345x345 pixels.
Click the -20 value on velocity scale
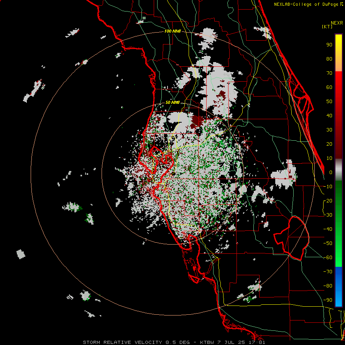tap(328, 201)
